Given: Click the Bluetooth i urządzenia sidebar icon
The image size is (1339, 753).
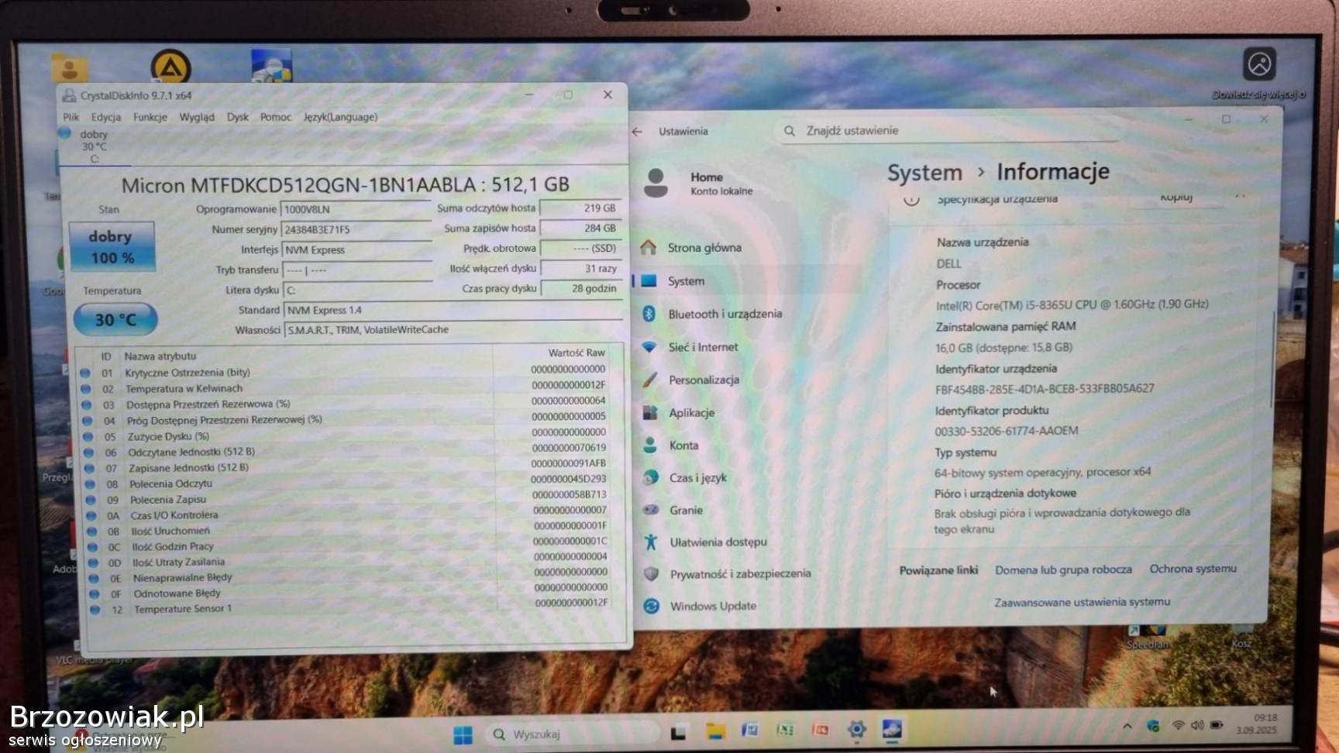Looking at the screenshot, I should click(649, 314).
